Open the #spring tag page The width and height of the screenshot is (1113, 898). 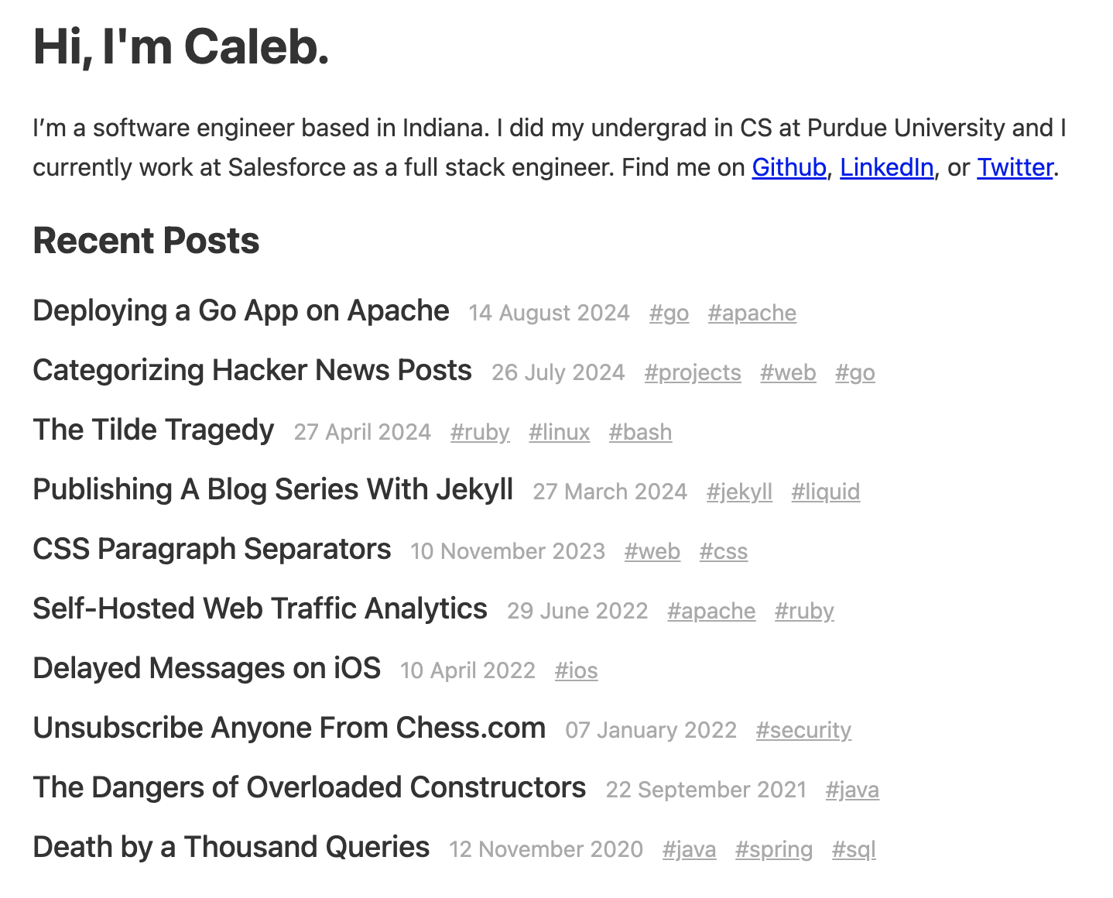(774, 849)
